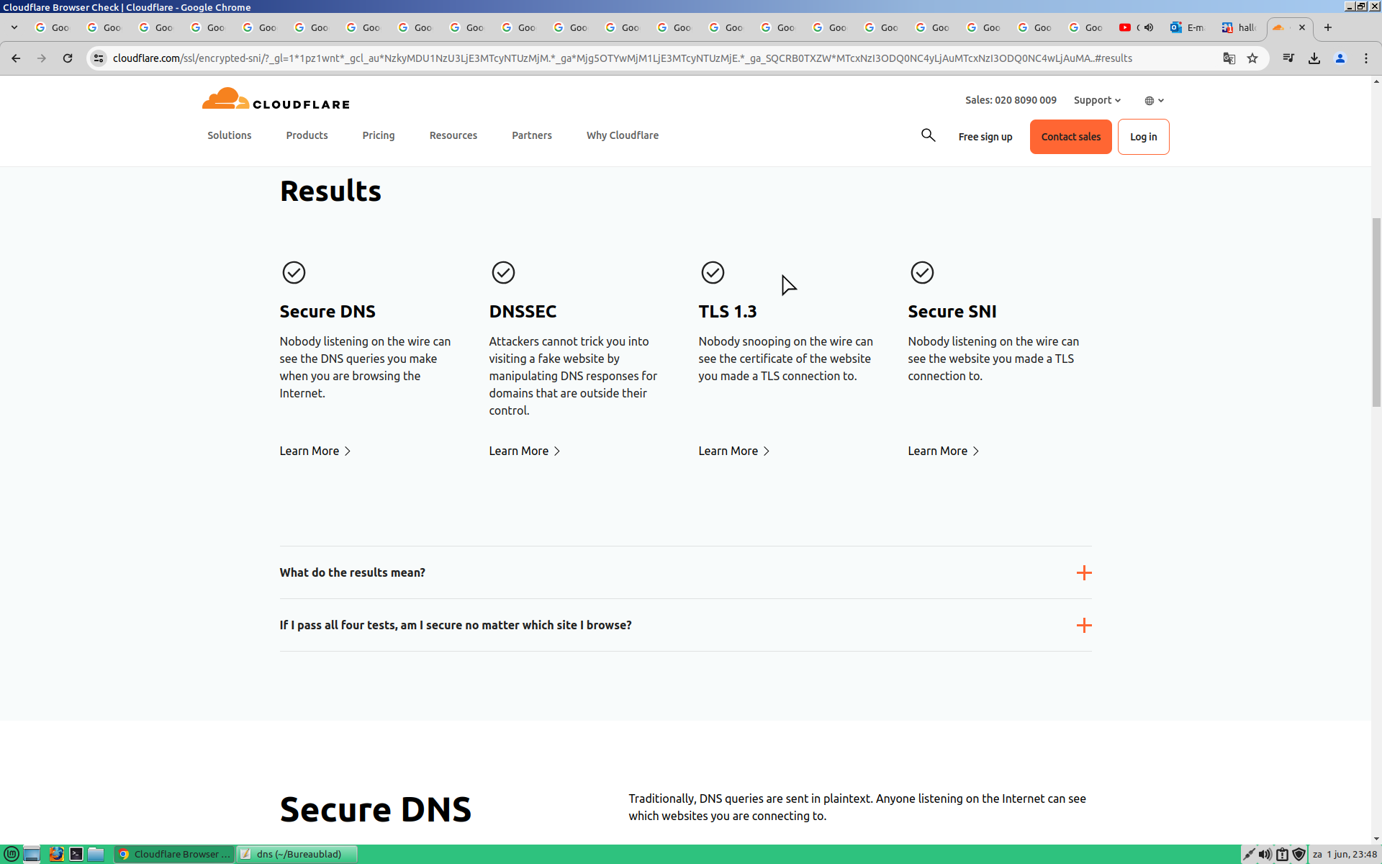This screenshot has height=864, width=1382.
Task: Open Chrome downloads
Action: tap(1314, 58)
